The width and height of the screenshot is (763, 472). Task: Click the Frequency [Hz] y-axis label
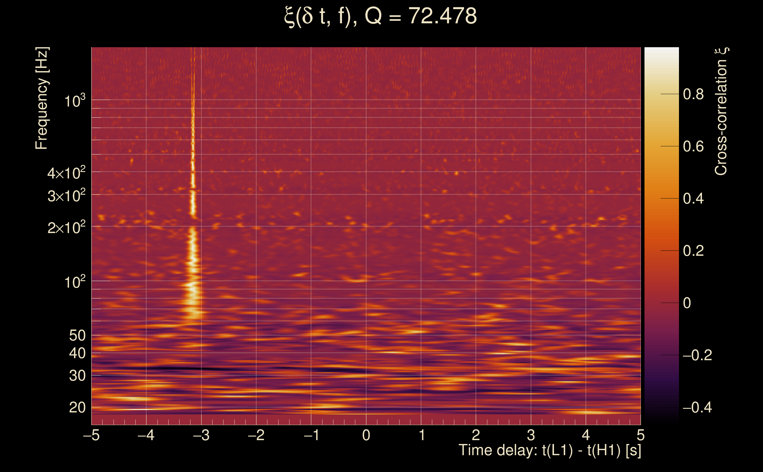tap(42, 98)
